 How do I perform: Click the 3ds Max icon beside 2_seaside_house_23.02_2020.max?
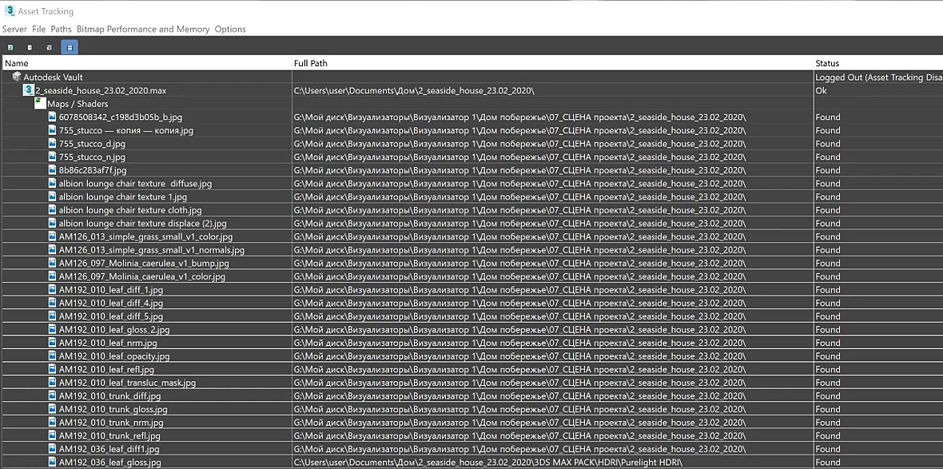[28, 90]
